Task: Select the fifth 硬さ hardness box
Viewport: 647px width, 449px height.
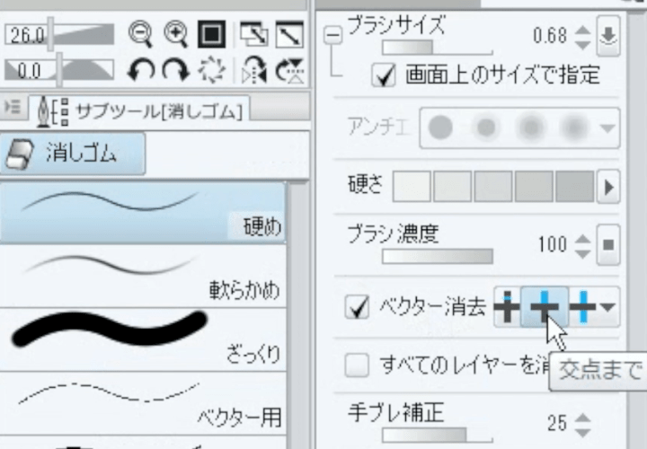Action: tap(575, 187)
